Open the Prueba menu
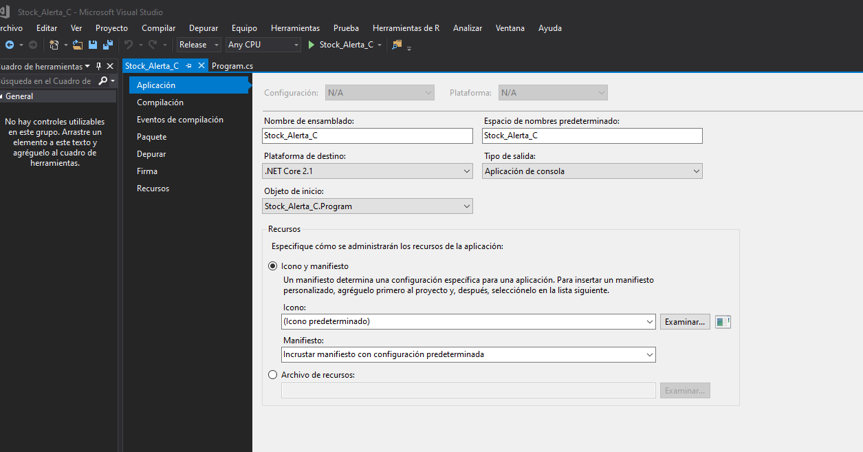Viewport: 863px width, 452px height. [346, 28]
